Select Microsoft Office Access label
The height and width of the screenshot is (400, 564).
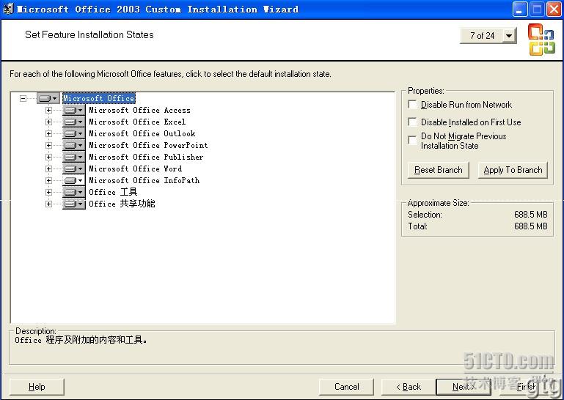[139, 110]
